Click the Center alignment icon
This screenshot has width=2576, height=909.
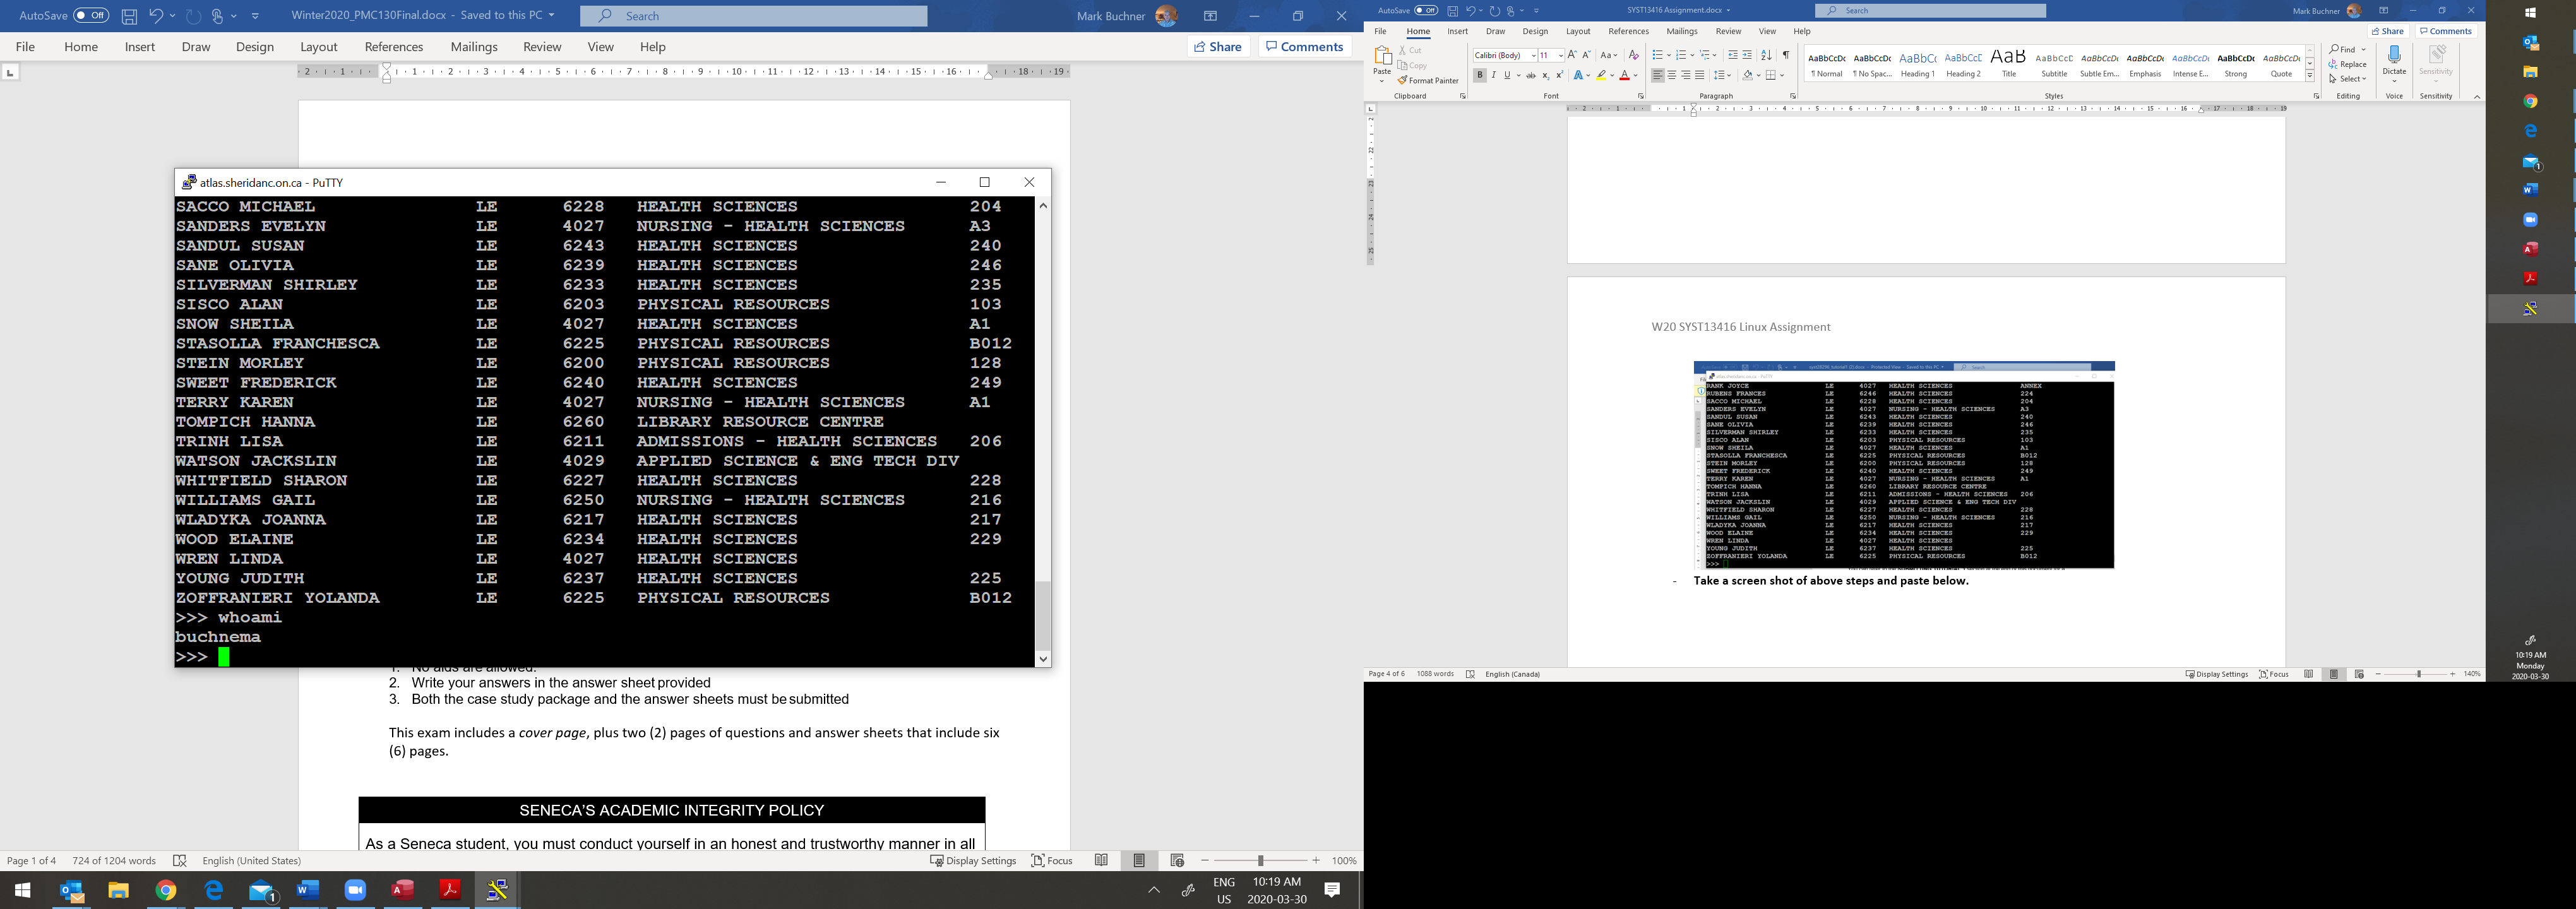coord(1671,75)
